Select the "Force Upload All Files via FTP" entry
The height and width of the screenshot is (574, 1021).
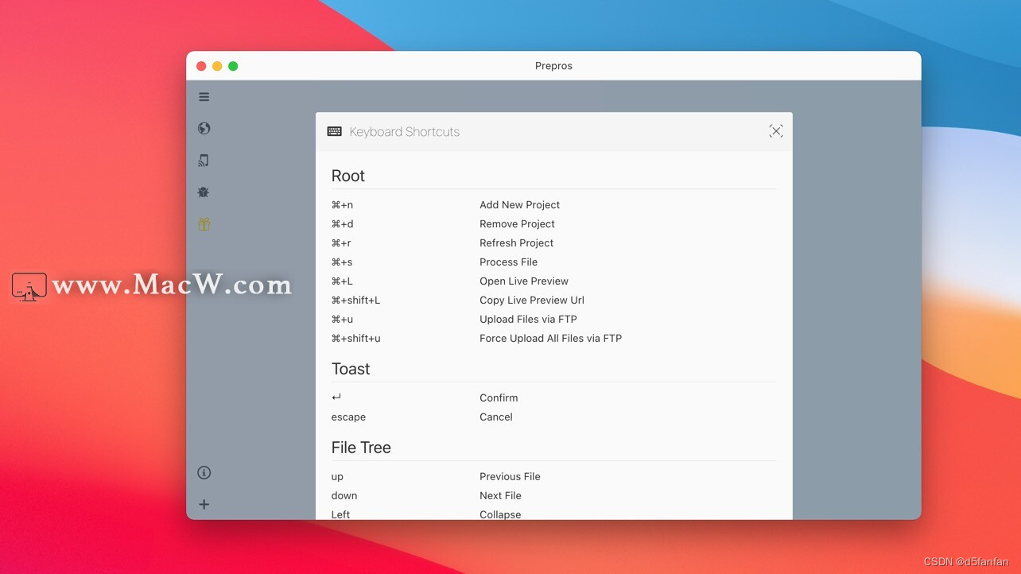pos(550,338)
